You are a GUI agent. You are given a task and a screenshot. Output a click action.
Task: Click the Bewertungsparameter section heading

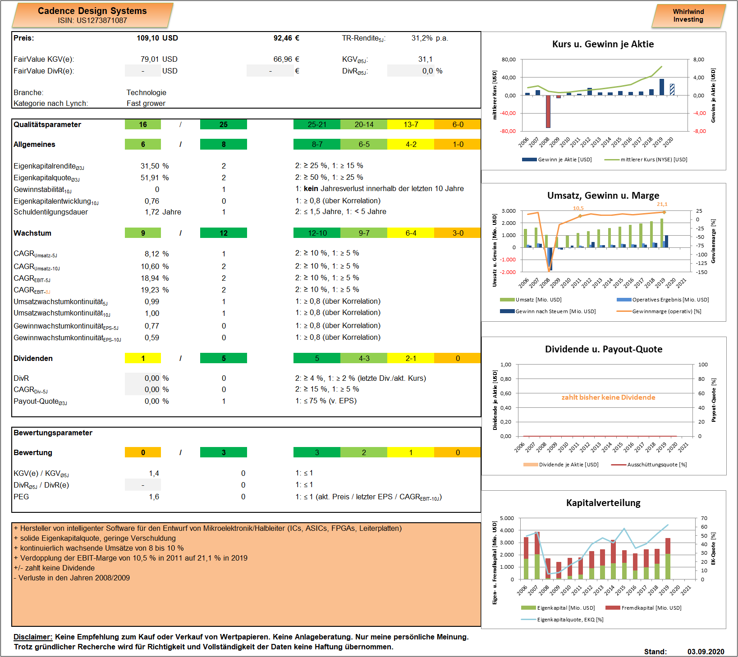click(53, 433)
